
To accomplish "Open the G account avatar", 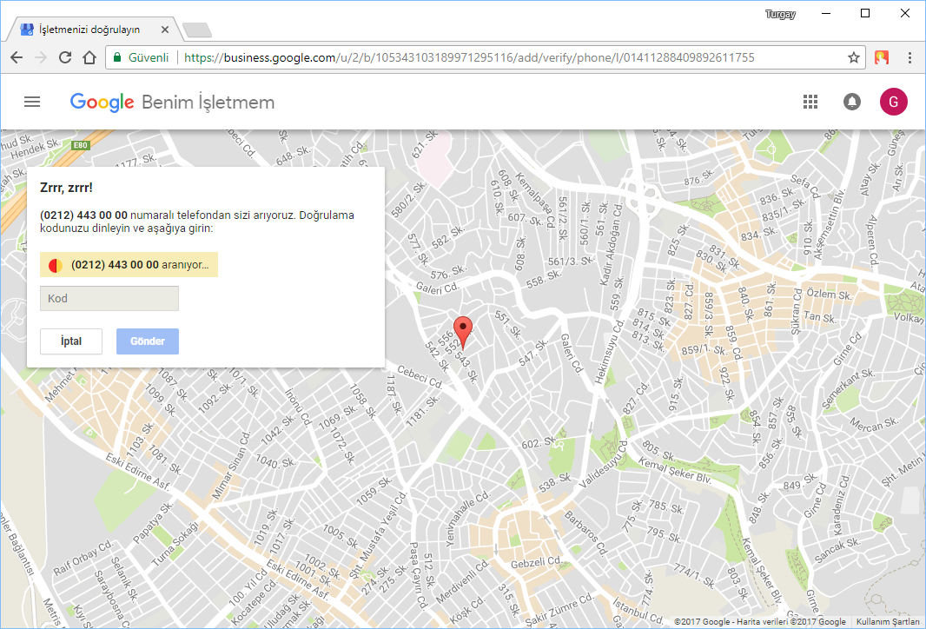I will [x=894, y=102].
